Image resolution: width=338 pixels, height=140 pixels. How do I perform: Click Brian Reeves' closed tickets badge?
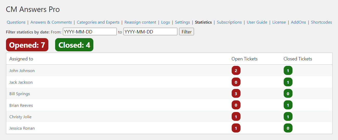(x=288, y=105)
